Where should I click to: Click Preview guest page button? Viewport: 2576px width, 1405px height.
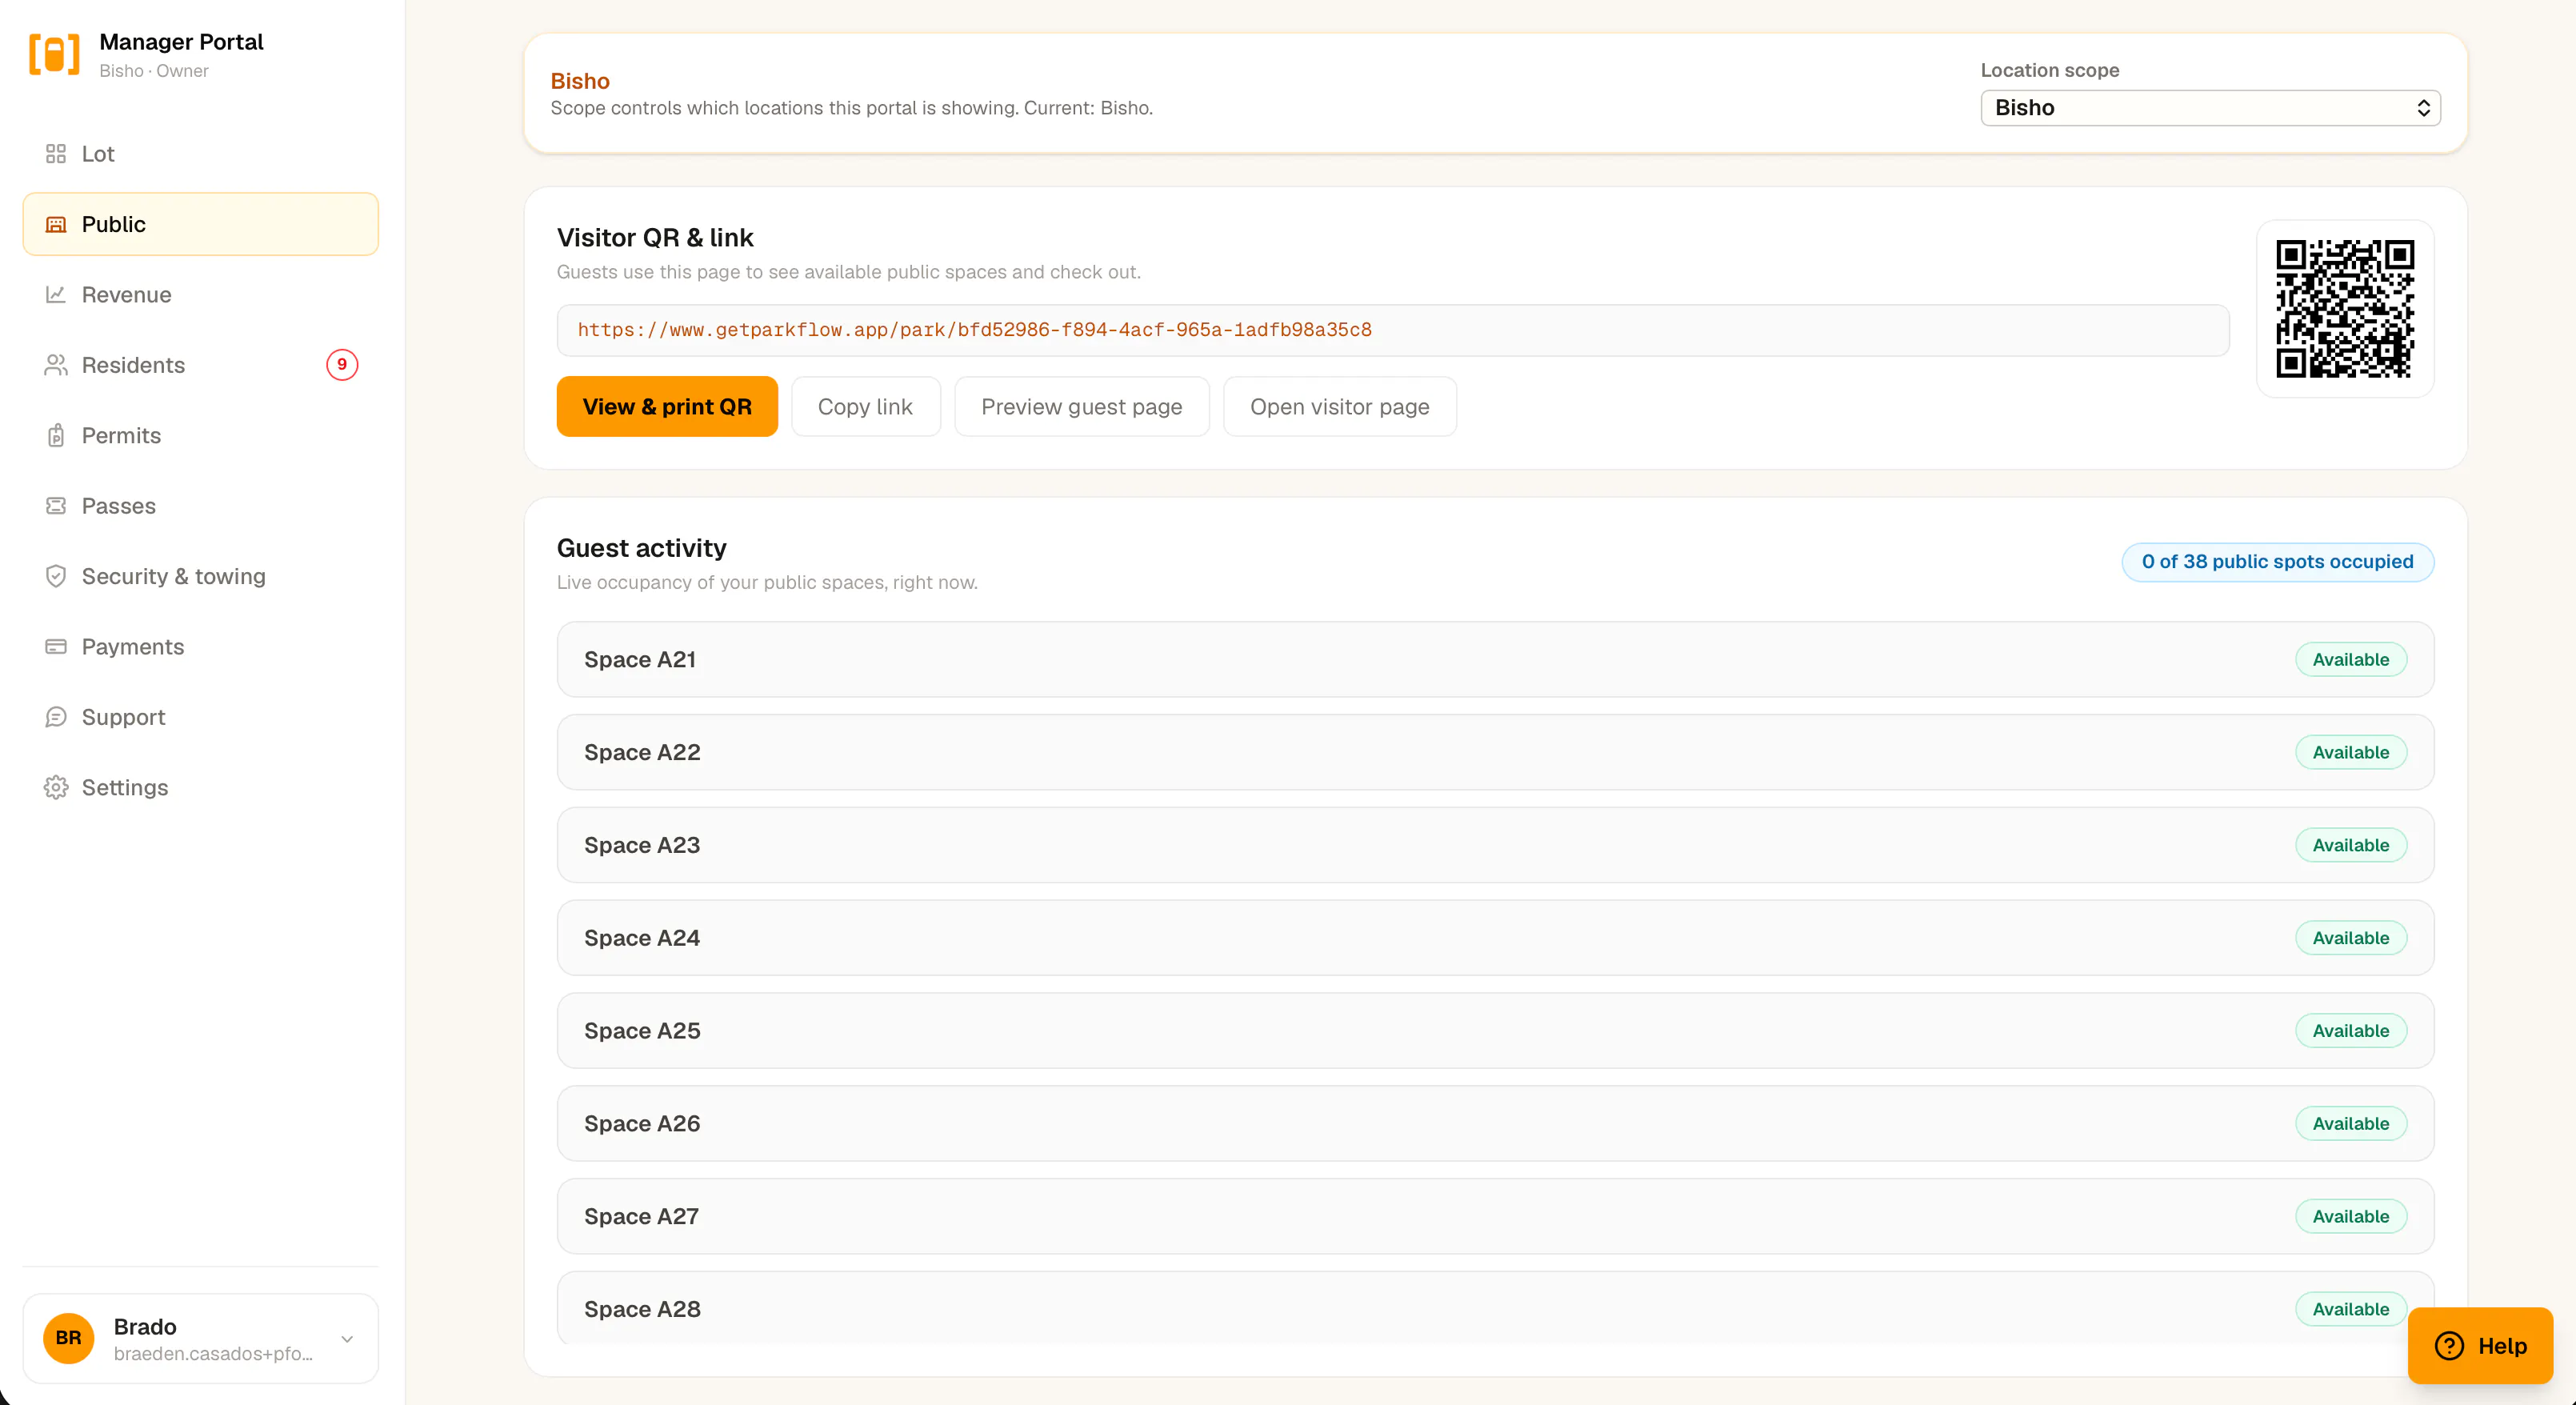(1081, 407)
